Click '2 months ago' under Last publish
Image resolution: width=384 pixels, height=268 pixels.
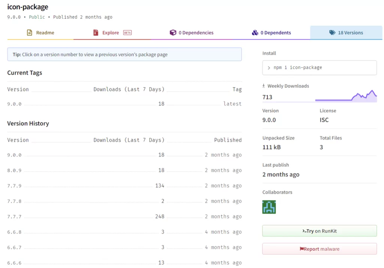[x=280, y=174]
